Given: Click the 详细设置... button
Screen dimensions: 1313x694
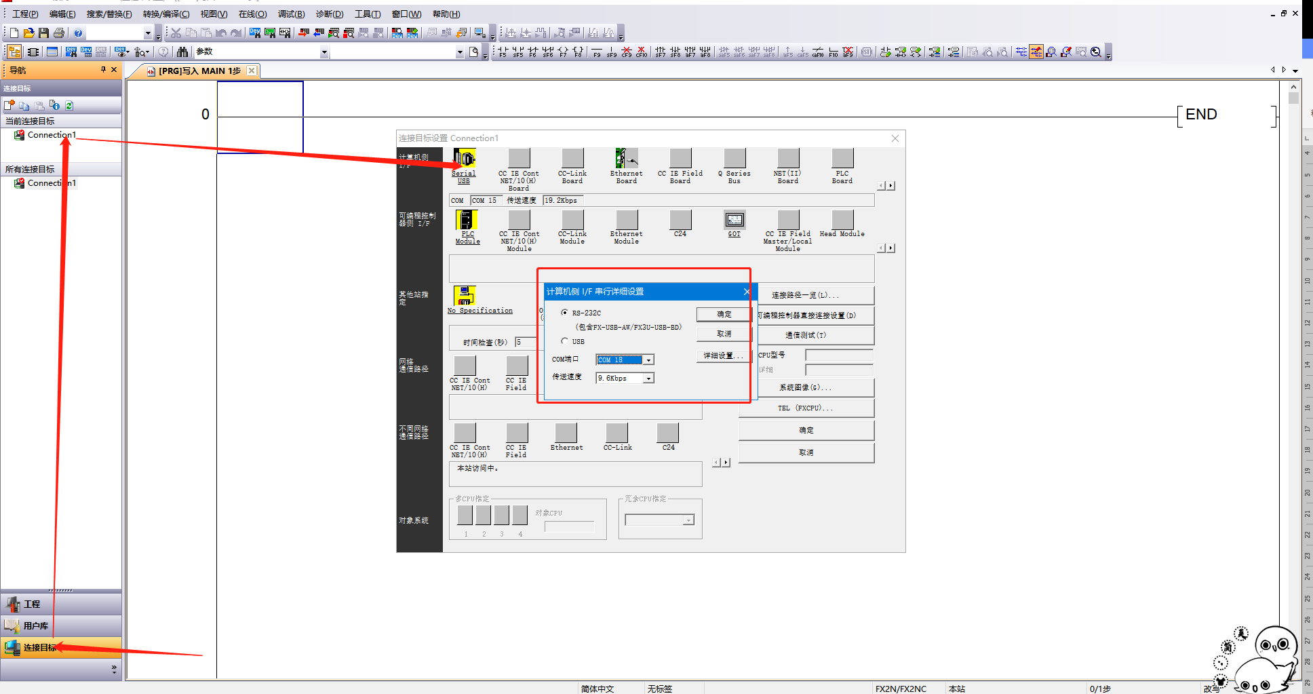Looking at the screenshot, I should click(723, 355).
